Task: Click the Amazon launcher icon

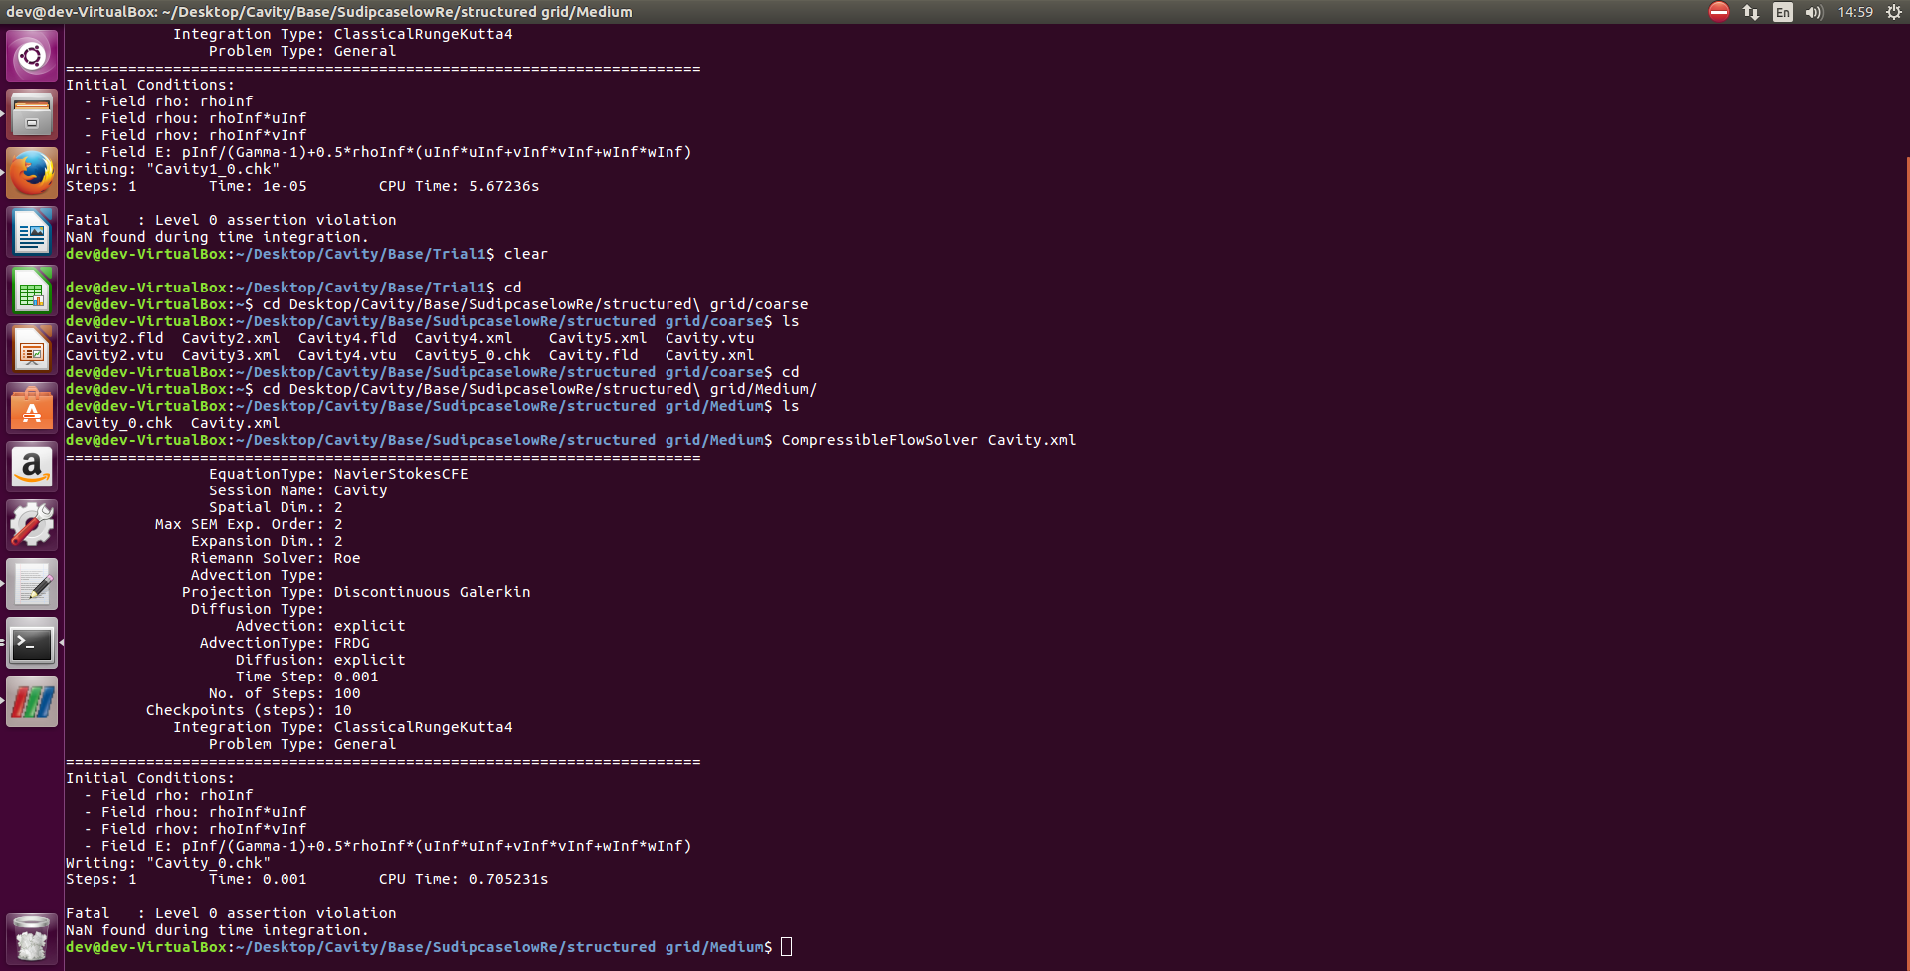Action: 32,467
